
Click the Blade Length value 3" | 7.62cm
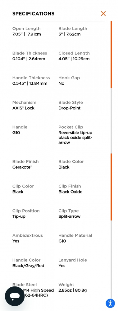coord(70,34)
